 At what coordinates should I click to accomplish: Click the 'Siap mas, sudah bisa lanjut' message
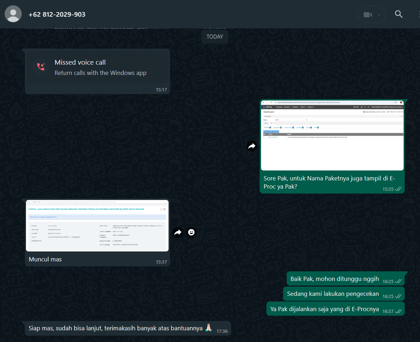(x=116, y=328)
